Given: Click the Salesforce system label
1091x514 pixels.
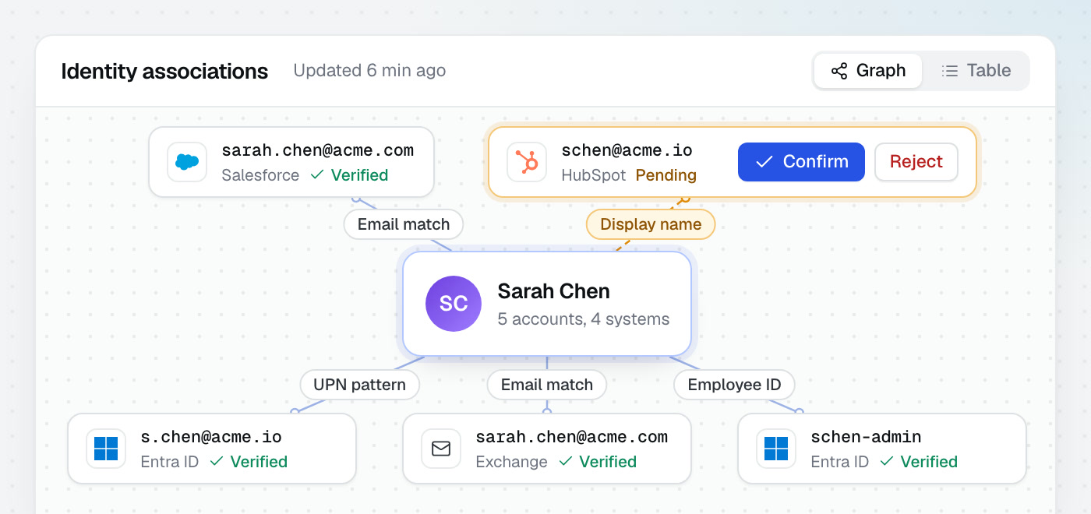Looking at the screenshot, I should [x=260, y=175].
